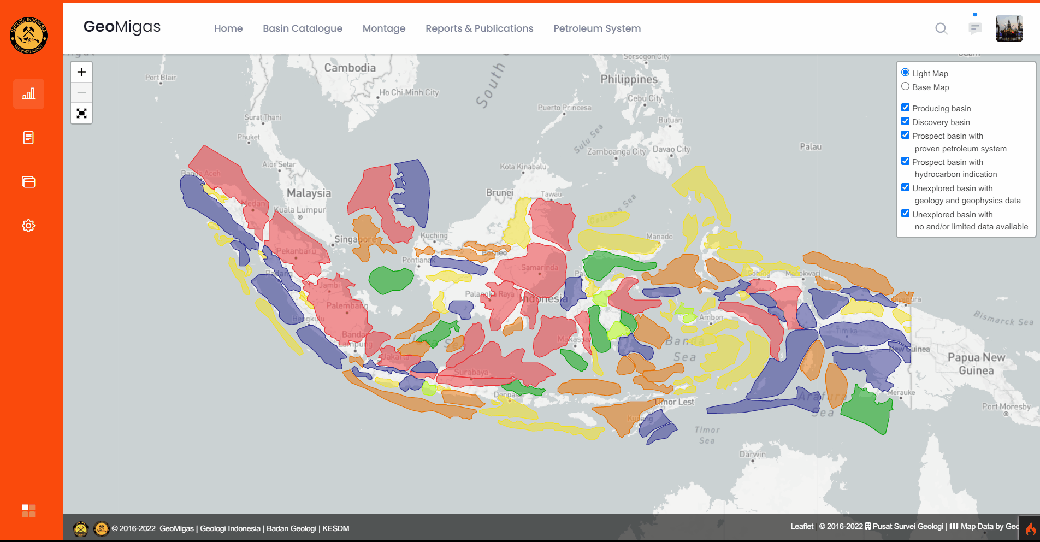Click the grid icon at sidebar bottom
Viewport: 1040px width, 542px height.
point(28,510)
